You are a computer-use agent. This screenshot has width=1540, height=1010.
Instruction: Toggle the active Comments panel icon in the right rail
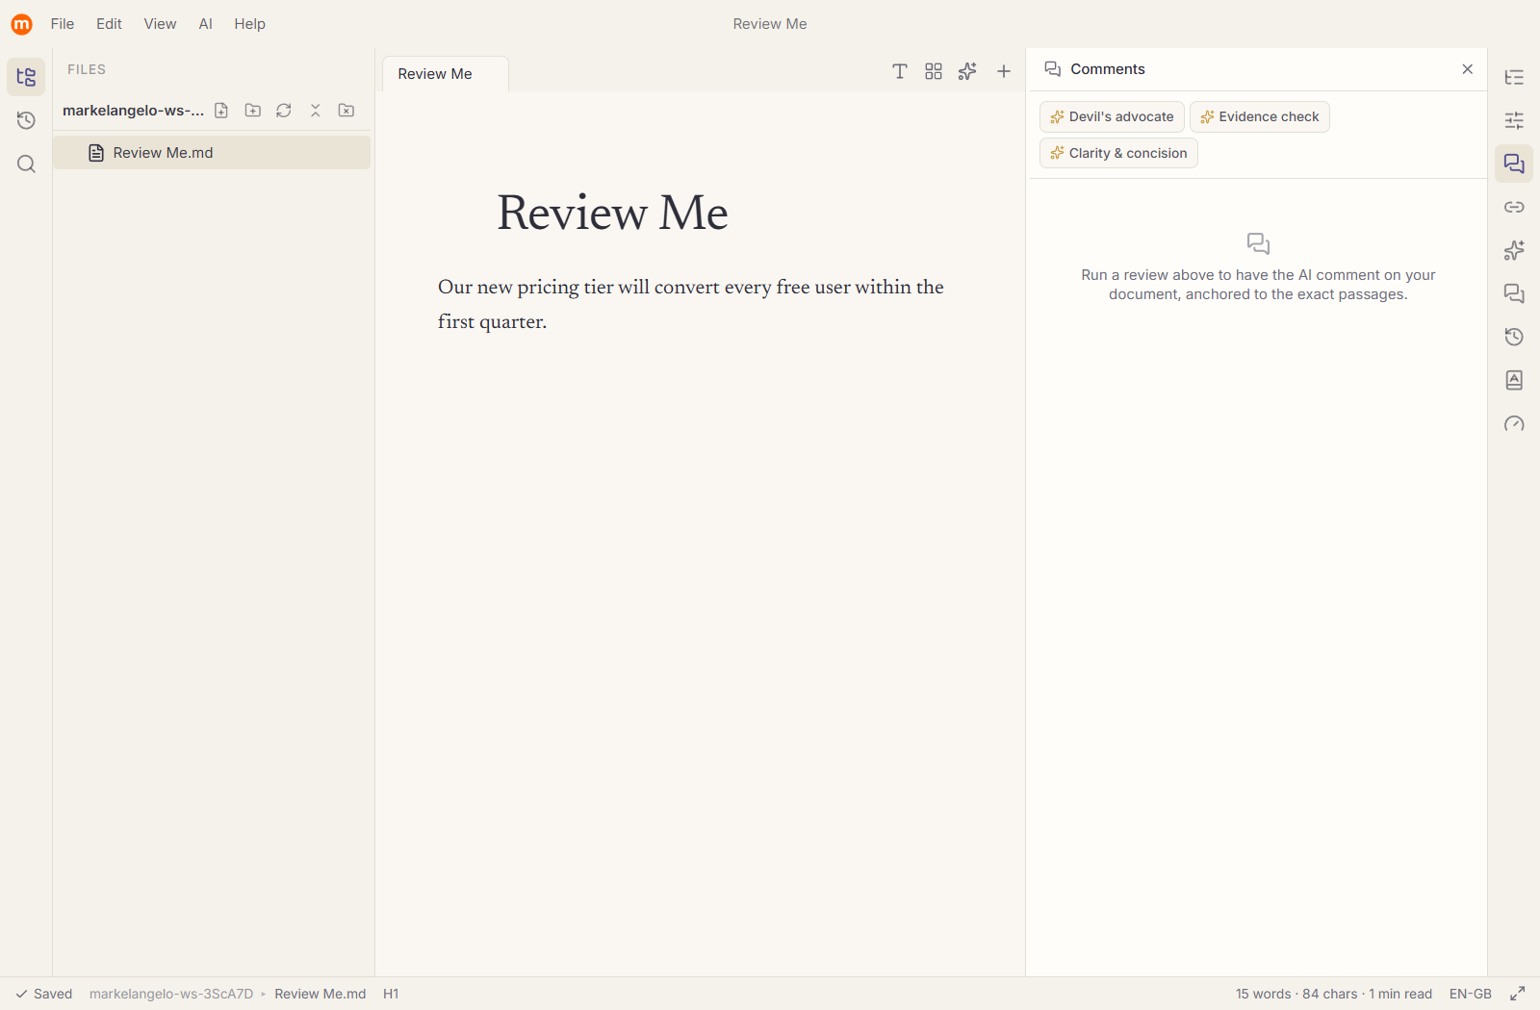tap(1514, 164)
